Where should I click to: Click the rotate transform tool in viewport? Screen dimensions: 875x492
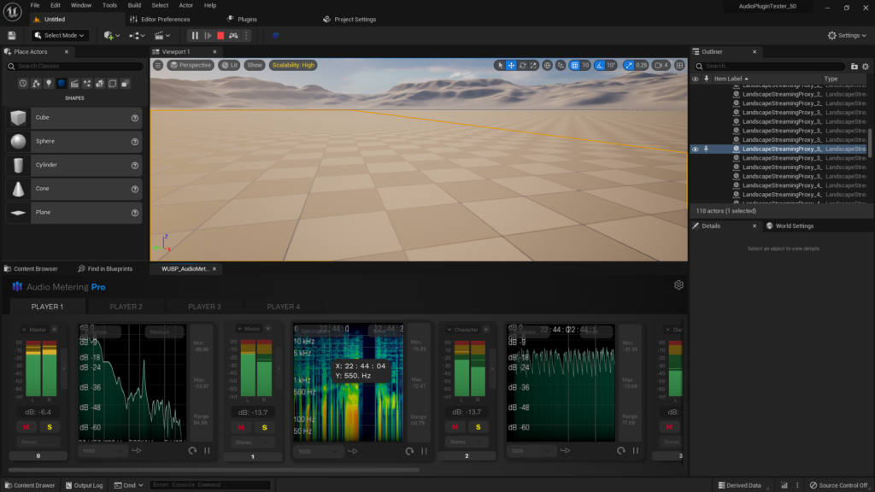tap(523, 65)
